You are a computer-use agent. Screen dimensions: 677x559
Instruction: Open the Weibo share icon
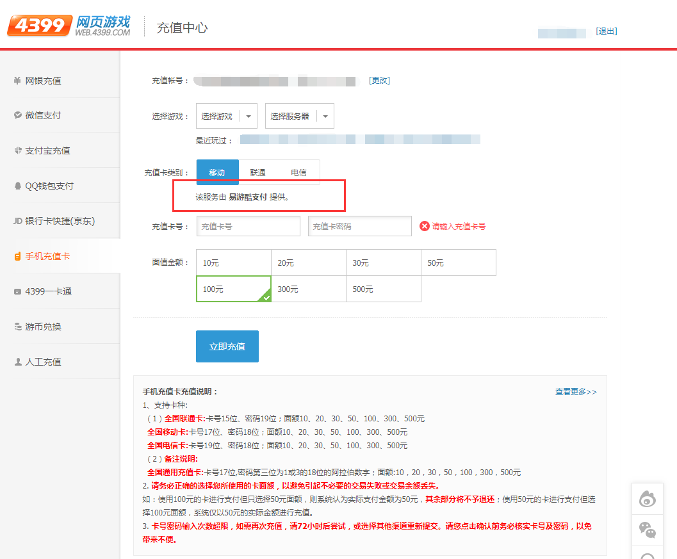click(648, 498)
